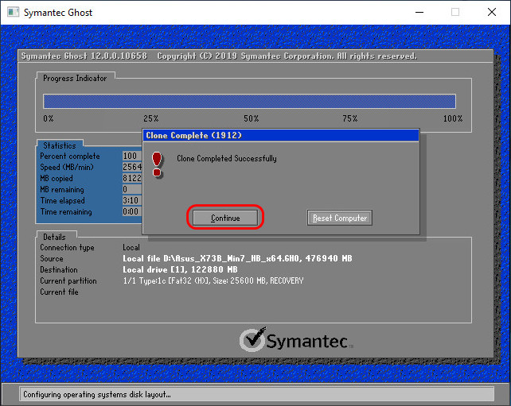Click the Time remaining value 0:00
The image size is (511, 406).
[x=132, y=211]
